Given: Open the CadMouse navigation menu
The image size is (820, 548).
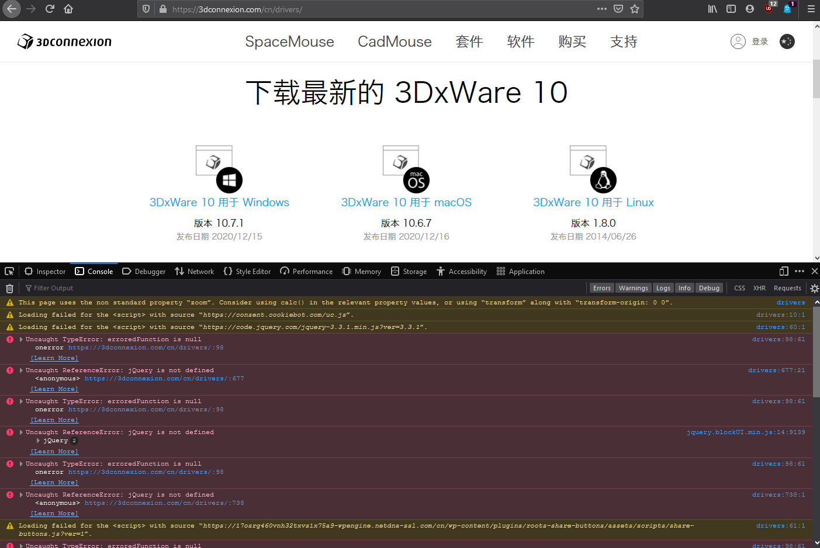Looking at the screenshot, I should pyautogui.click(x=395, y=41).
